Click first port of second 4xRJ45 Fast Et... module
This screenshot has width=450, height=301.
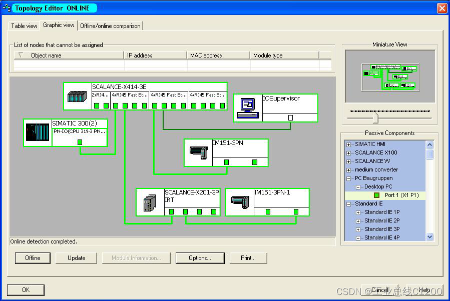point(155,106)
